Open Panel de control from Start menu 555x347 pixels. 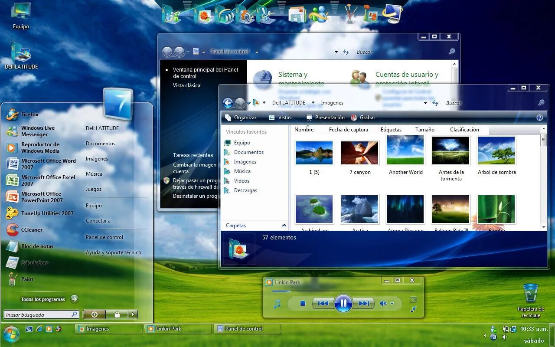coord(104,237)
